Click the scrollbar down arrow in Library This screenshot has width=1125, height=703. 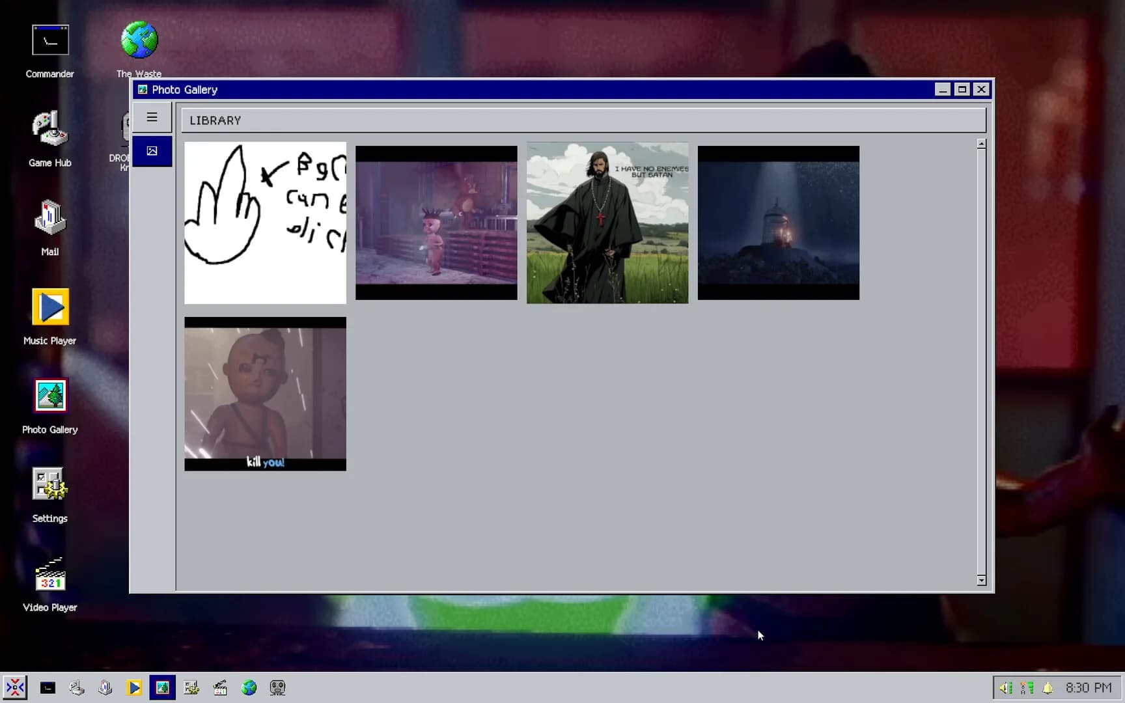[x=981, y=581]
